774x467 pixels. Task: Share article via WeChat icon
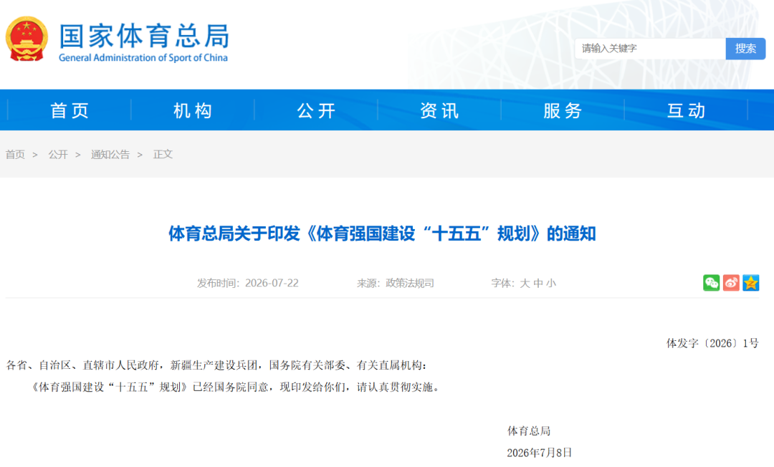point(712,283)
